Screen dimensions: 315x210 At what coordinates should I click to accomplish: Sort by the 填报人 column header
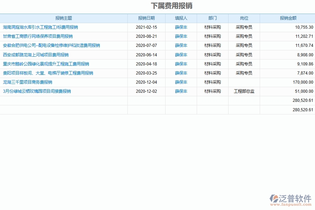point(181,18)
